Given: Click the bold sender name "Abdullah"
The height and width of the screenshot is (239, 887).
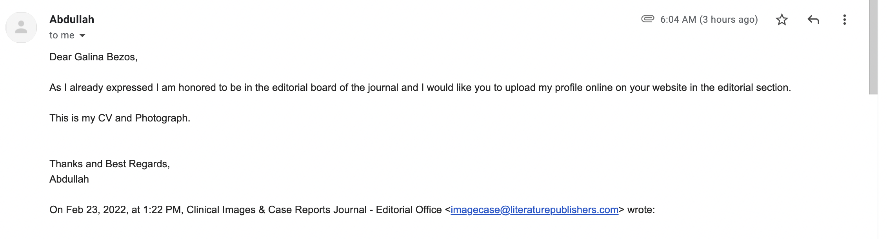Looking at the screenshot, I should [x=72, y=20].
